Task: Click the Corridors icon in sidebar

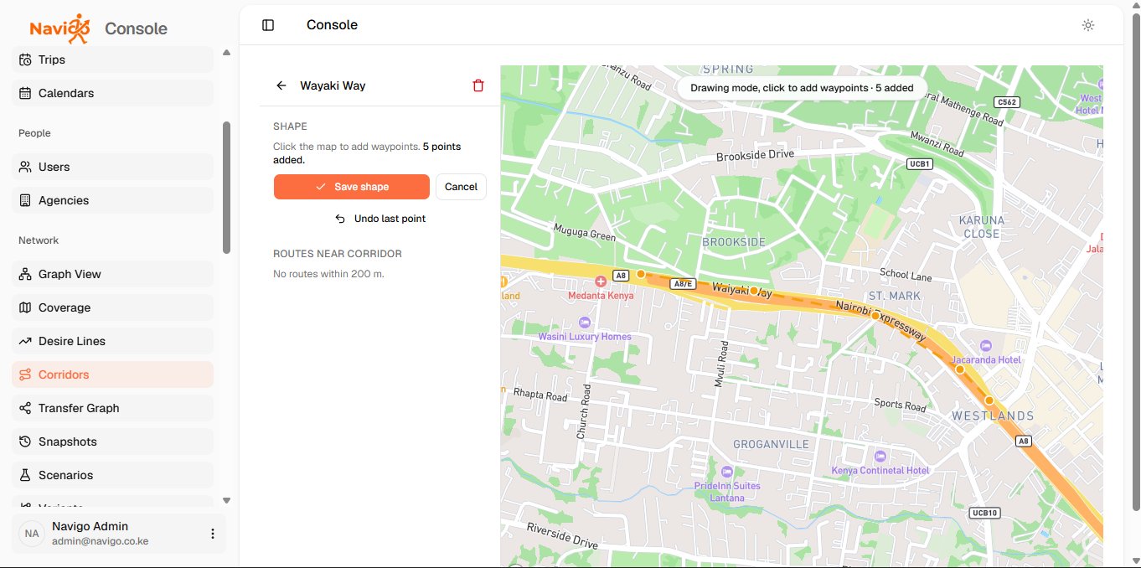Action: (x=25, y=374)
